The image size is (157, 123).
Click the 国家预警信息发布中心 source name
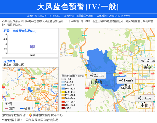coord(48,115)
